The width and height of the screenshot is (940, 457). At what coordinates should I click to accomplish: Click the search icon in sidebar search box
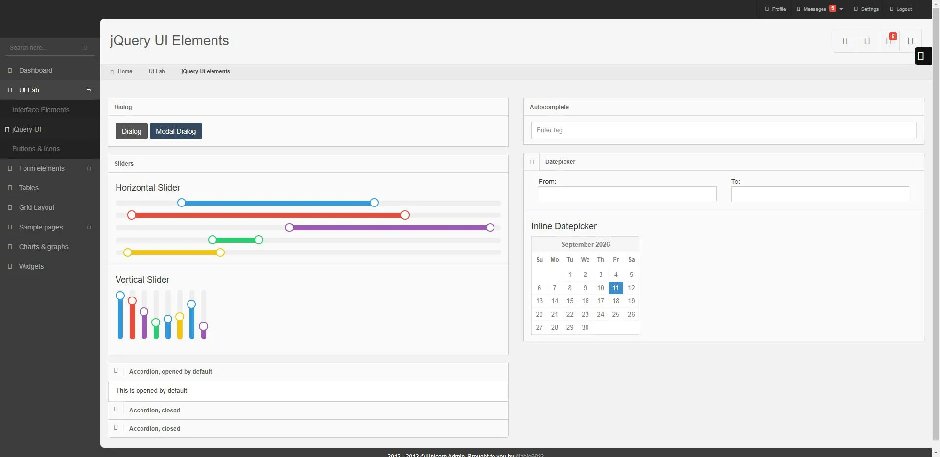85,48
